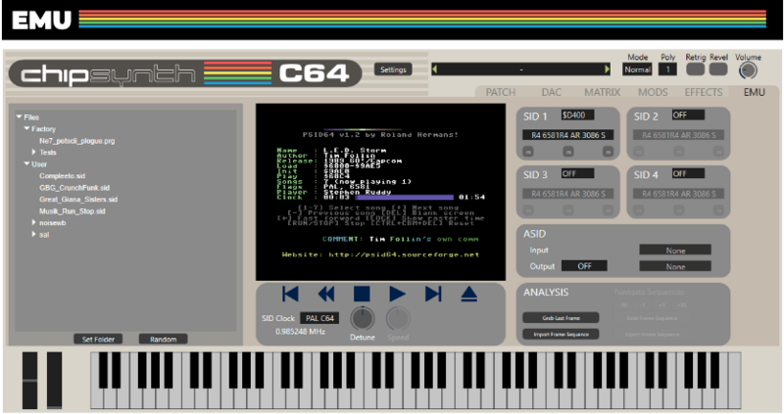Open the SID 4 address OFF dropdown
This screenshot has height=414, width=784.
[x=688, y=173]
